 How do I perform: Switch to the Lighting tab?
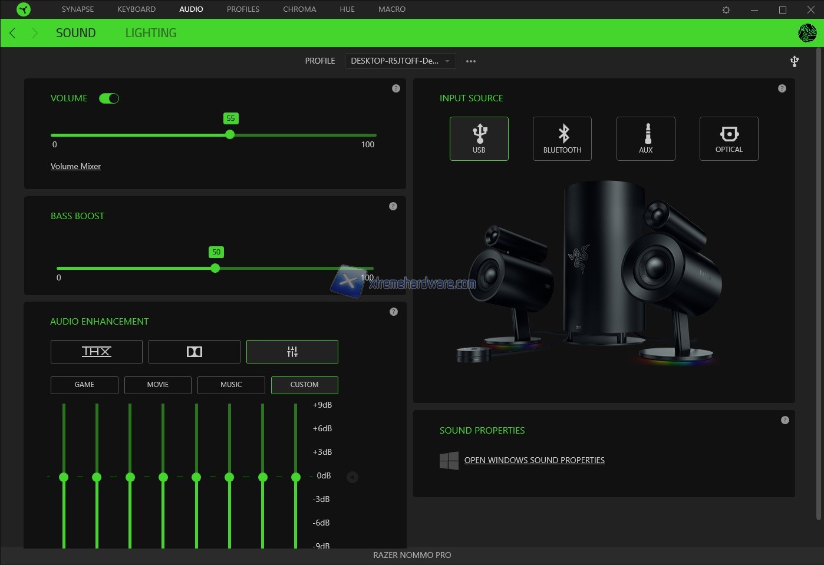coord(151,33)
